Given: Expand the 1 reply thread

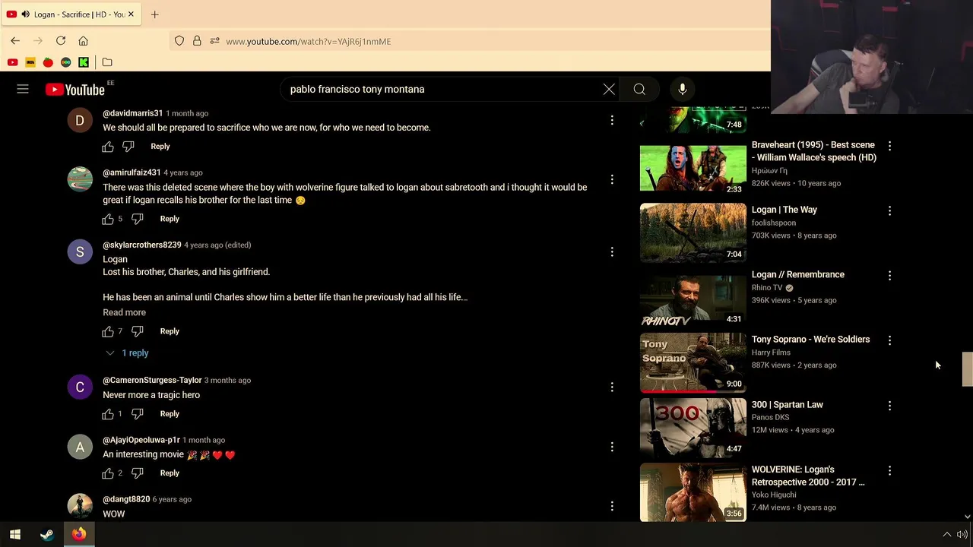Looking at the screenshot, I should 127,353.
